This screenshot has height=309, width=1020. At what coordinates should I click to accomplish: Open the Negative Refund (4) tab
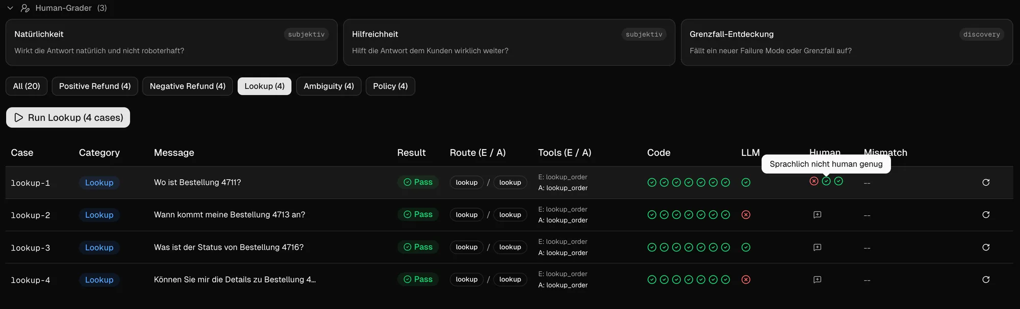point(187,86)
